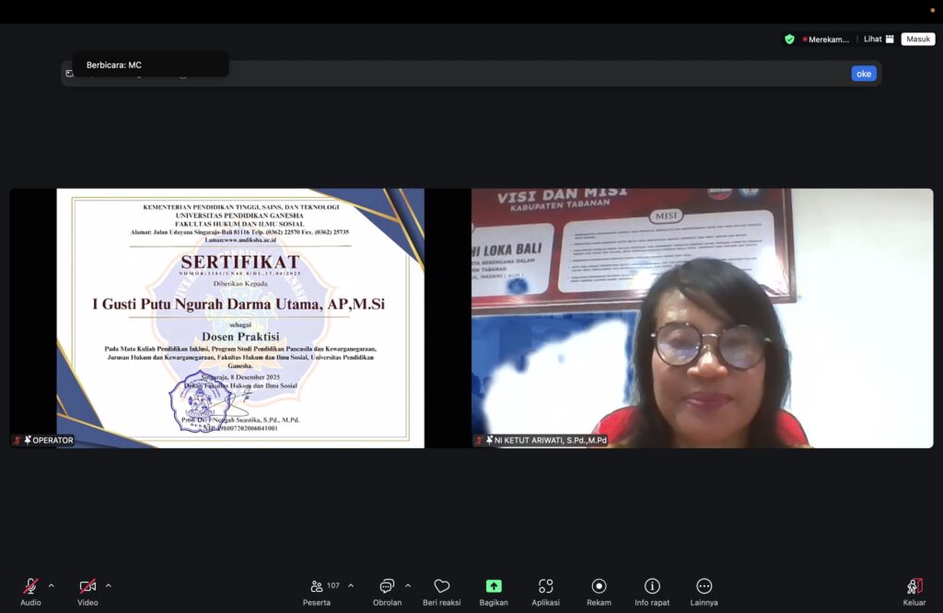Turn on camera with the Video icon
The height and width of the screenshot is (613, 943).
[x=87, y=586]
